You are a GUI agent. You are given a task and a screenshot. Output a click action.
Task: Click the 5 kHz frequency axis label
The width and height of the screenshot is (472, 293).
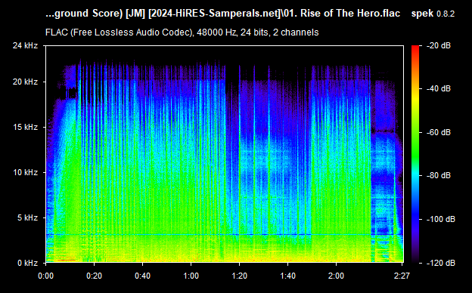point(27,217)
